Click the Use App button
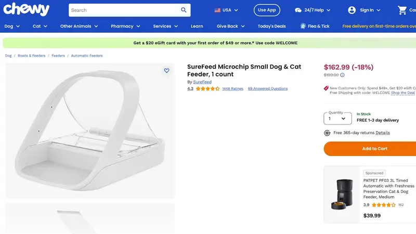The width and height of the screenshot is (416, 234). (267, 10)
